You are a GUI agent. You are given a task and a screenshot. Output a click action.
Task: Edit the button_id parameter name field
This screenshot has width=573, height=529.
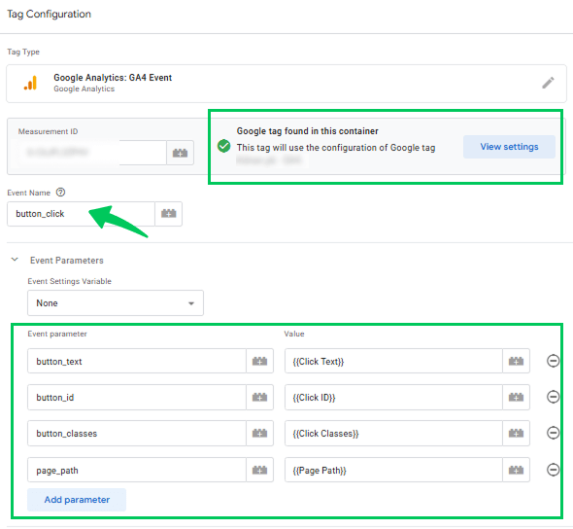137,397
